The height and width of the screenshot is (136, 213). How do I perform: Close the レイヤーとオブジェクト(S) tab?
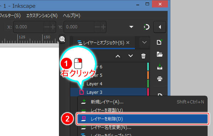pos(128,42)
